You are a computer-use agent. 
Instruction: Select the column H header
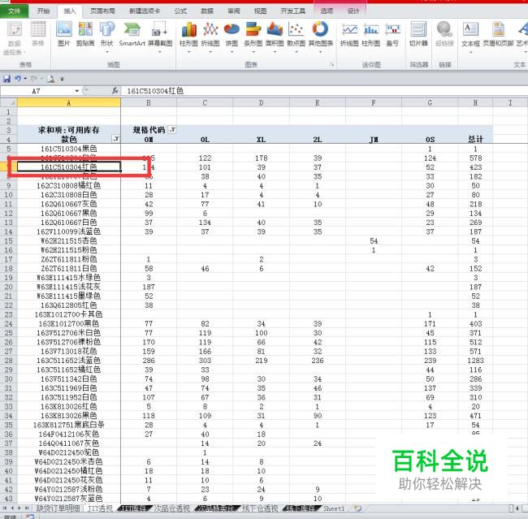tap(475, 103)
